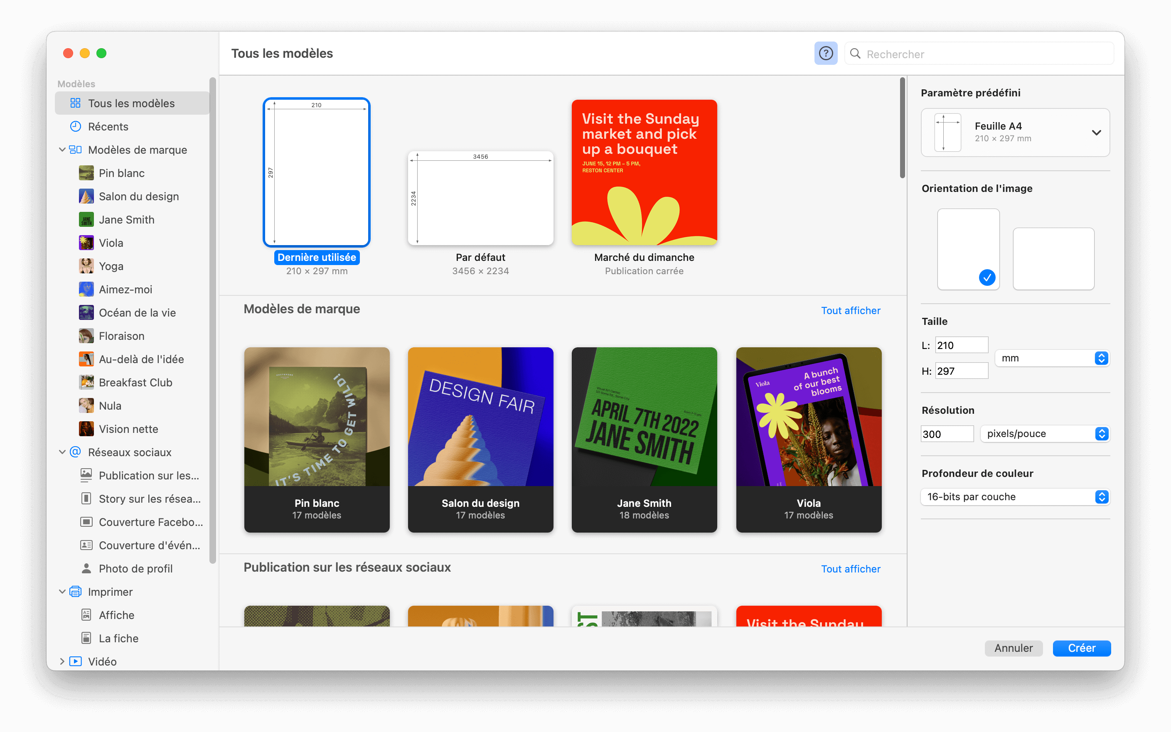Open Breakfast Club templates in sidebar
Image resolution: width=1171 pixels, height=732 pixels.
click(132, 382)
